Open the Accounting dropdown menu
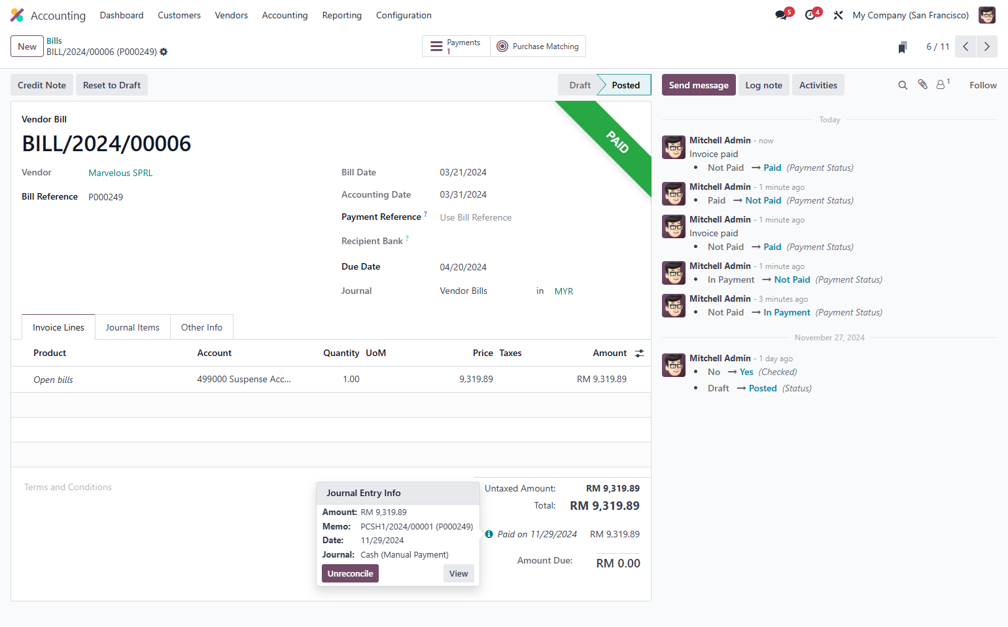Image resolution: width=1008 pixels, height=627 pixels. pos(285,15)
